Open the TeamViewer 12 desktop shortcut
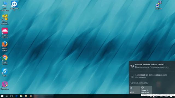This screenshot has width=175, height=98. pyautogui.click(x=14, y=6)
